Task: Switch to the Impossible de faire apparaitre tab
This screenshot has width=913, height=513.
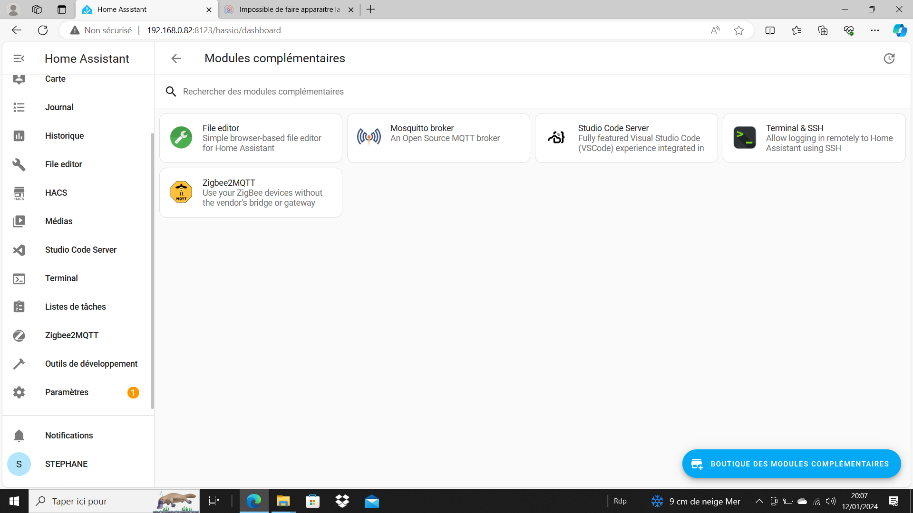Action: 290,9
